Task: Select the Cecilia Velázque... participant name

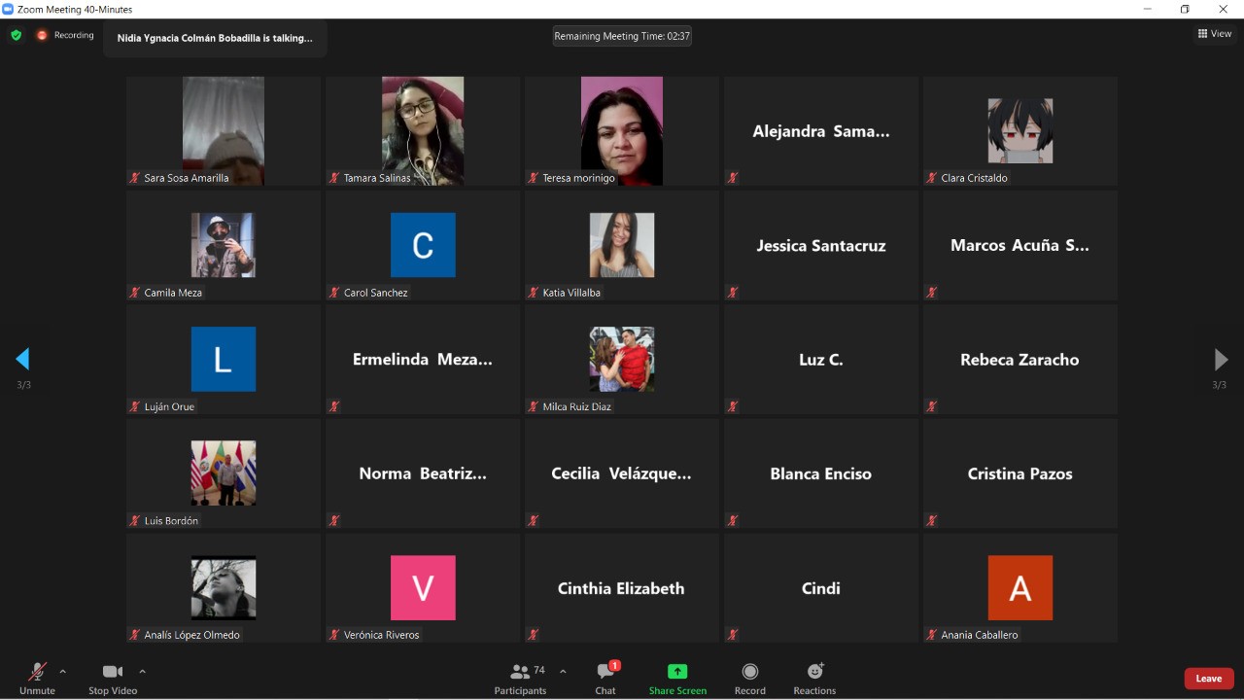Action: coord(622,474)
